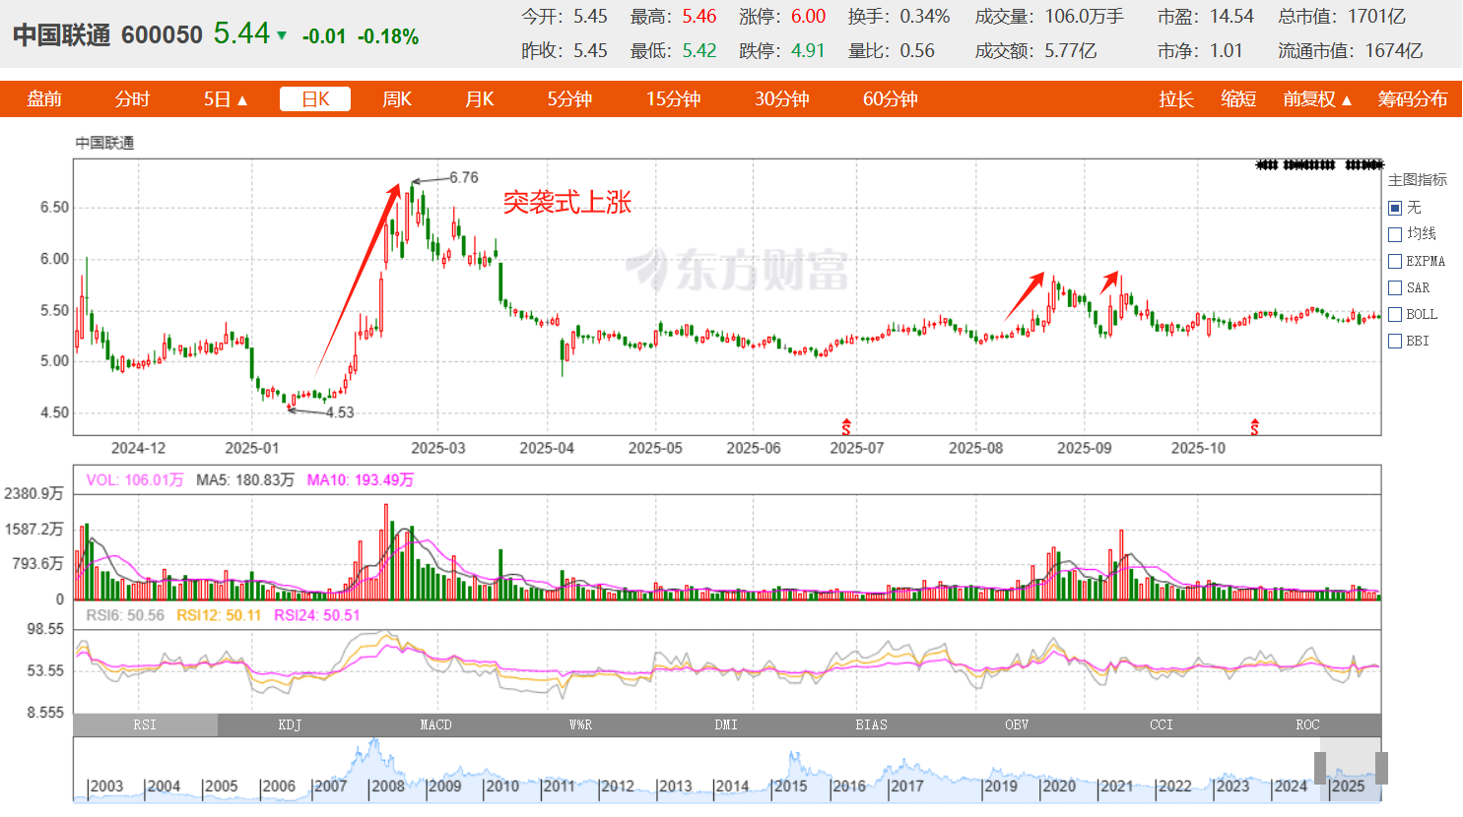Enable the BOLL indicator checkbox
1463x817 pixels.
(1395, 314)
